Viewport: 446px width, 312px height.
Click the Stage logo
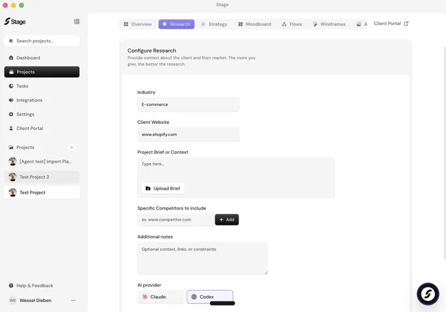(x=15, y=22)
